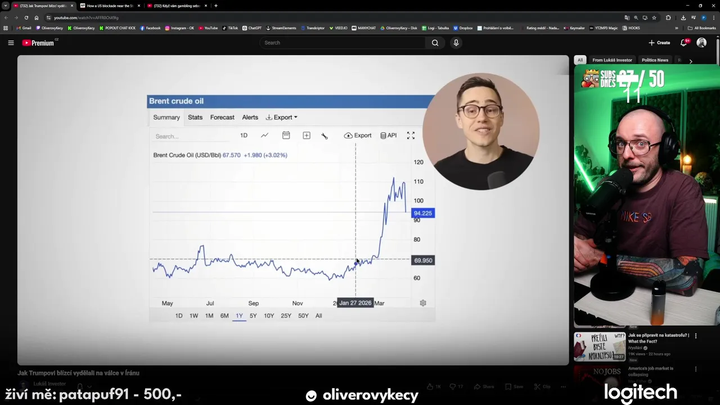Open options for 'Jak se připravit na katastrofu' video
The image size is (720, 405).
pyautogui.click(x=696, y=336)
